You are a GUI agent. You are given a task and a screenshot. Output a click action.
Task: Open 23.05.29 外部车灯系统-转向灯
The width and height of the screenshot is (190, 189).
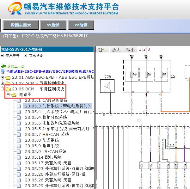click(x=60, y=186)
